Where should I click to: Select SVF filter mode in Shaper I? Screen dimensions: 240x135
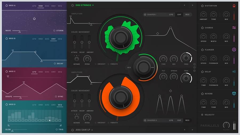[x=179, y=14]
